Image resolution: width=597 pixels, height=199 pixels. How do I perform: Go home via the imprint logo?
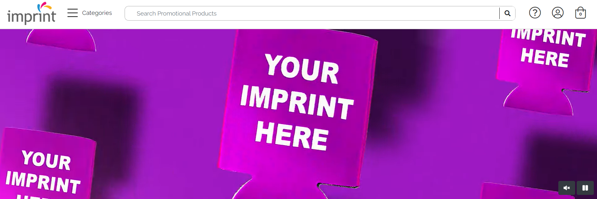coord(32,13)
